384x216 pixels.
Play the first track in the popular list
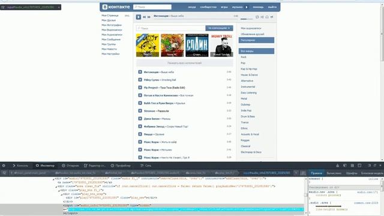(x=140, y=72)
